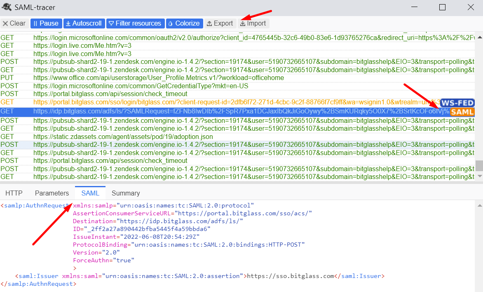This screenshot has height=292, width=483.
Task: Click the Destination attribute value
Action: [180, 221]
